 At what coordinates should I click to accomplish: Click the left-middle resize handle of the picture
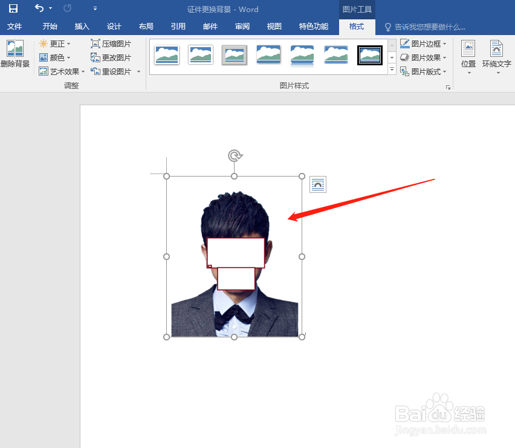[166, 256]
